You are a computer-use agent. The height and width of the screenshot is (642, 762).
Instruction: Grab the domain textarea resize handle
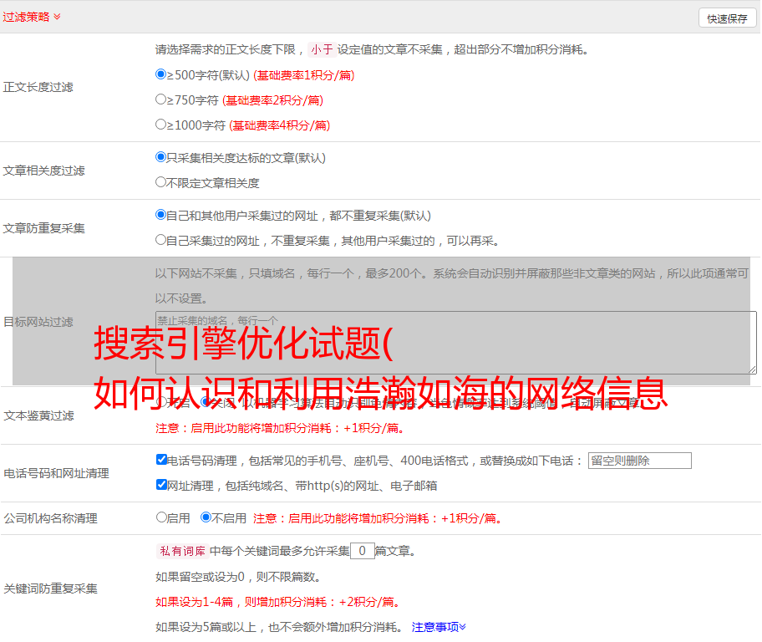(x=752, y=369)
